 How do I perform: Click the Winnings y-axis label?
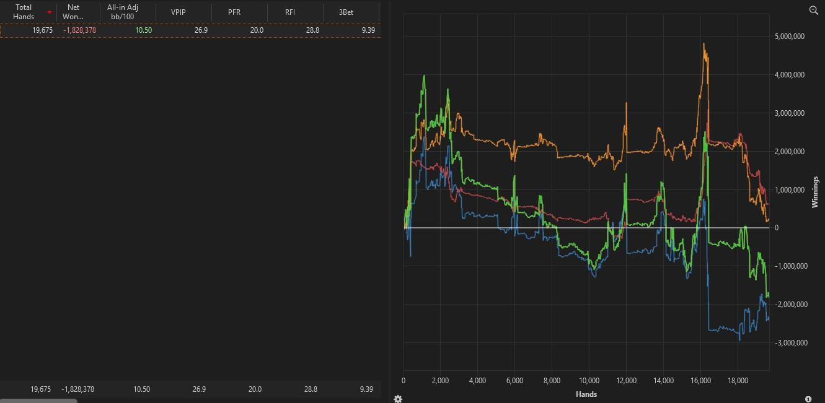point(815,192)
